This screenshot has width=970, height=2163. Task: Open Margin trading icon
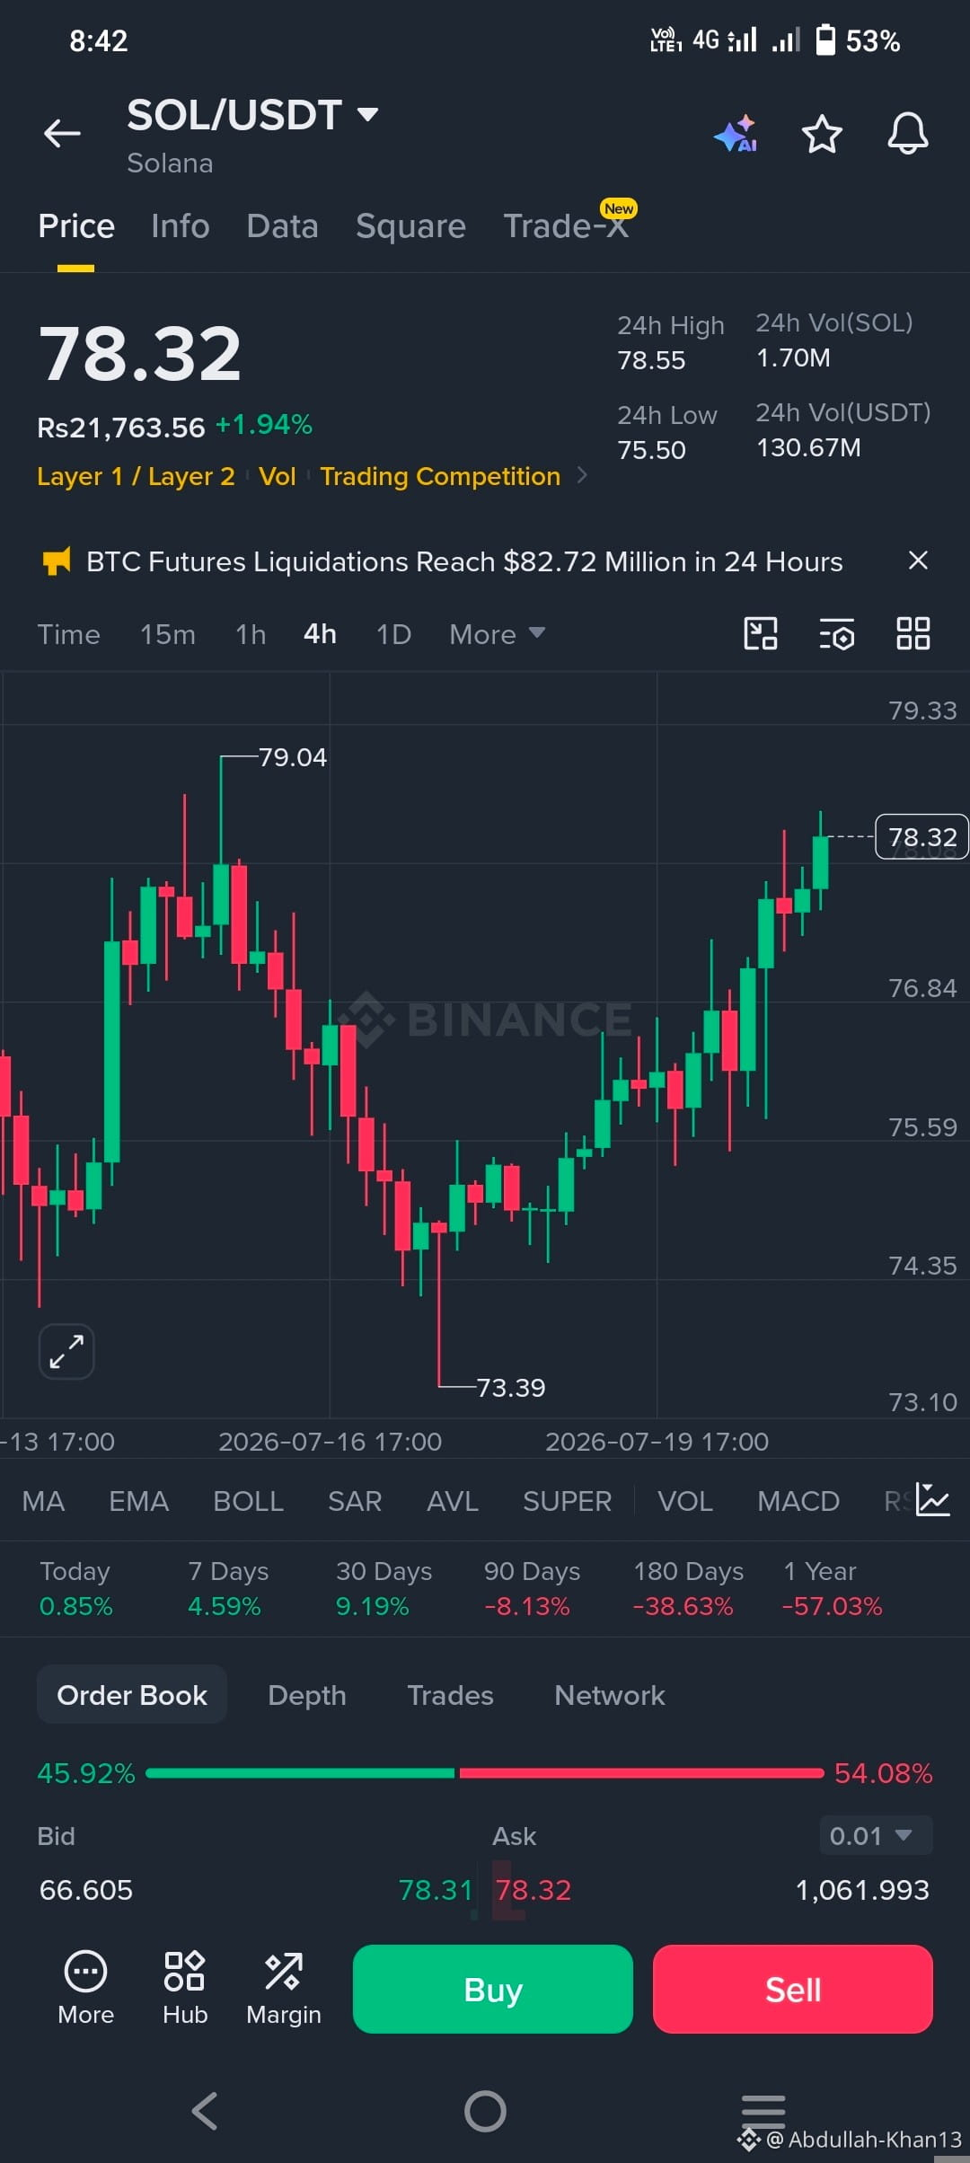[x=284, y=1988]
